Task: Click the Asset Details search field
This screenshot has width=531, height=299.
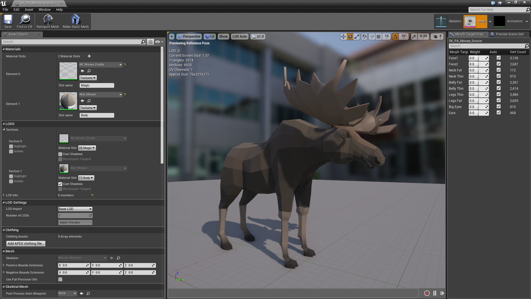Action: [74, 42]
